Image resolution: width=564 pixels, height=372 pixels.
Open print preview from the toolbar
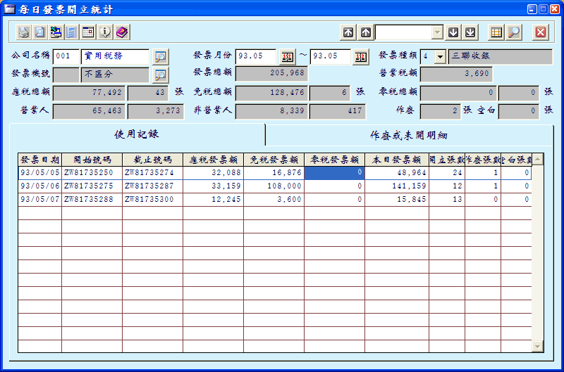pos(39,32)
